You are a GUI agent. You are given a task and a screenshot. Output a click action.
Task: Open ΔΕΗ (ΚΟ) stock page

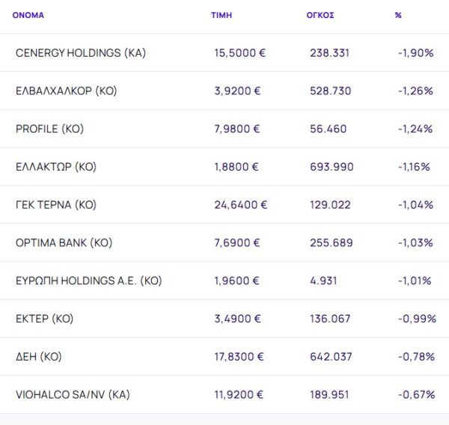pos(38,357)
